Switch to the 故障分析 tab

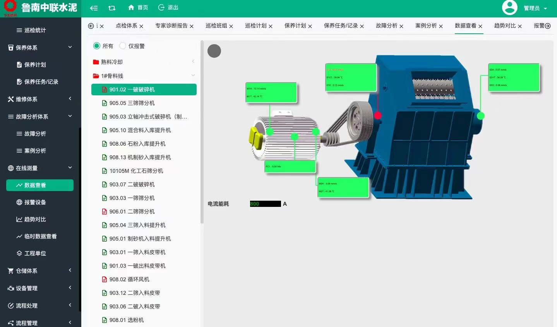click(386, 26)
